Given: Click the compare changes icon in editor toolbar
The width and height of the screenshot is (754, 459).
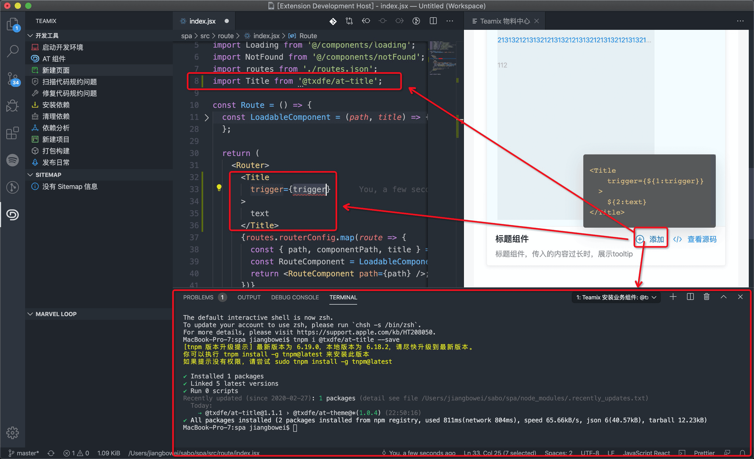Looking at the screenshot, I should coord(349,21).
